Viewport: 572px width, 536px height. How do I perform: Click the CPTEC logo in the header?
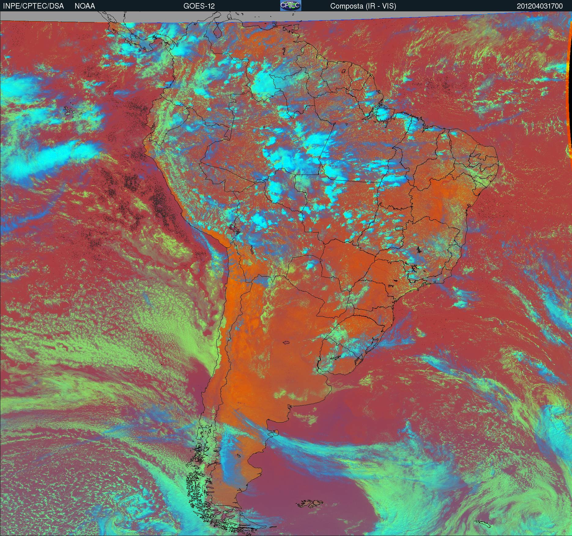coord(291,6)
